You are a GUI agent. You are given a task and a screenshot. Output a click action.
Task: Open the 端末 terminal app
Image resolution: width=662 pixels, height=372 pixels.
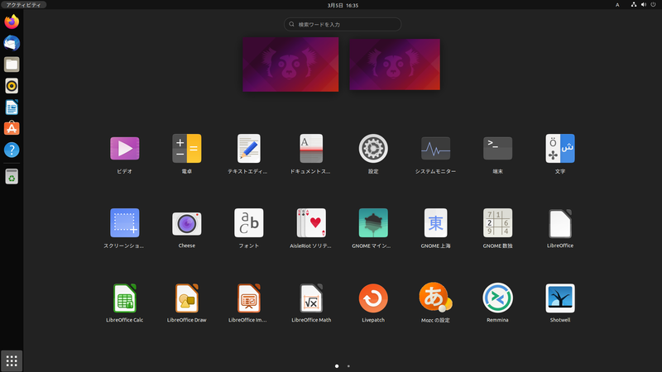[498, 149]
